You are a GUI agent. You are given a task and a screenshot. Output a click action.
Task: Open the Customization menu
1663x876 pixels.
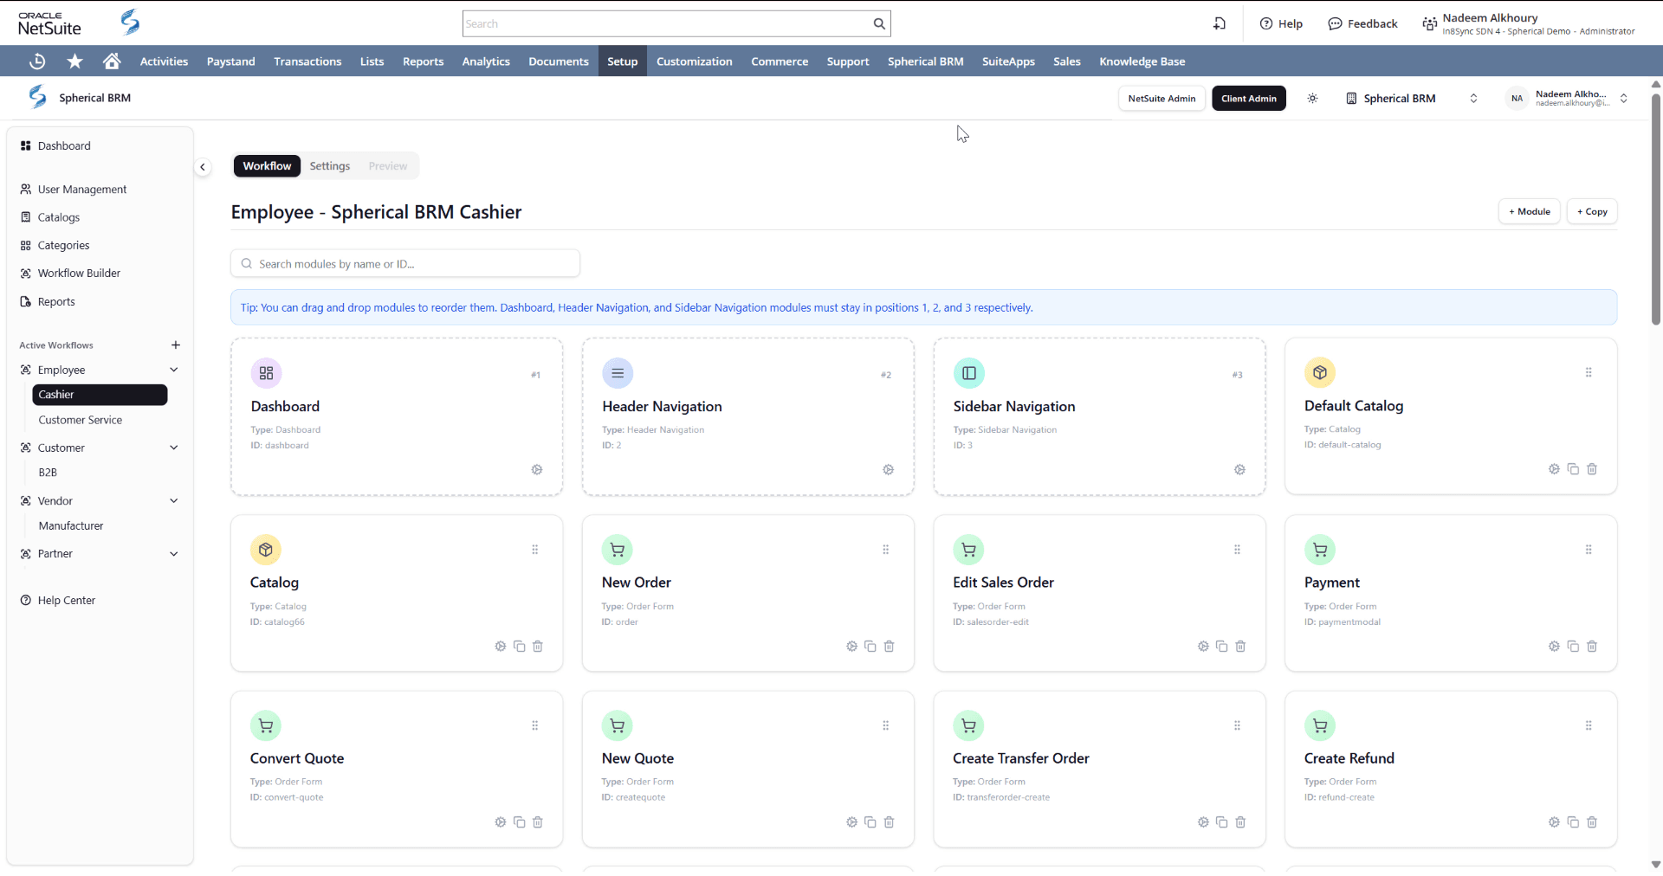point(694,61)
